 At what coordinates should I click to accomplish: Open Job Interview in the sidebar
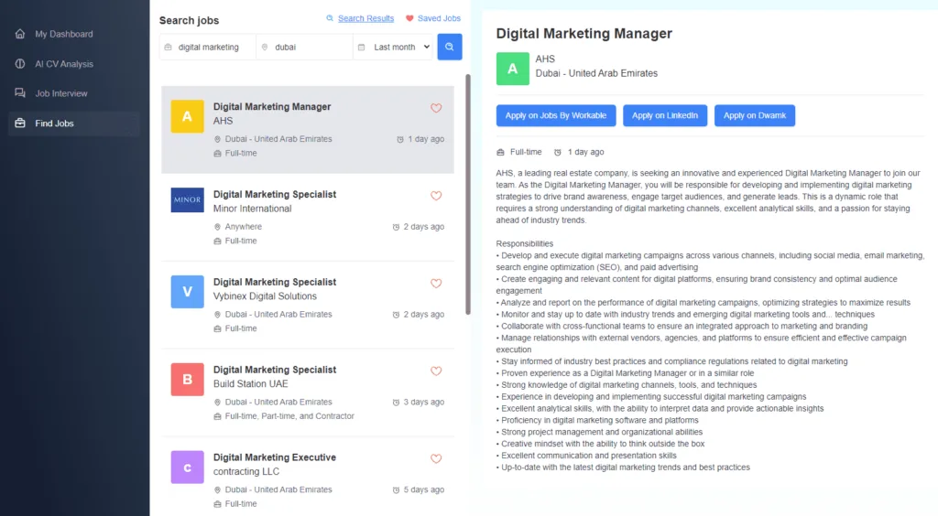(60, 93)
